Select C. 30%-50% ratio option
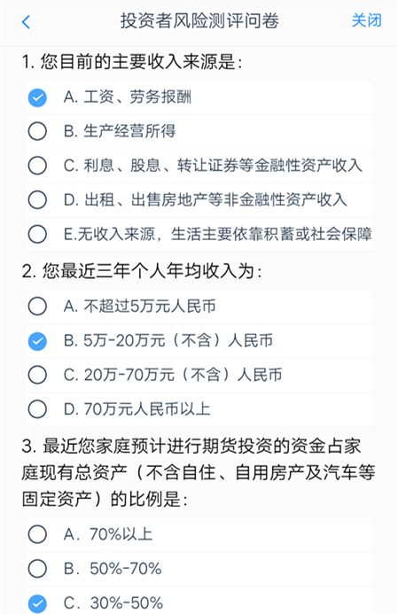Screen dimensions: 398x614 tap(199, 601)
